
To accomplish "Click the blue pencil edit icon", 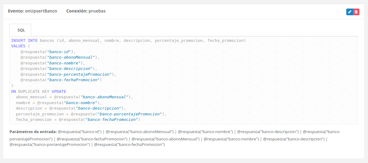I will pyautogui.click(x=349, y=12).
